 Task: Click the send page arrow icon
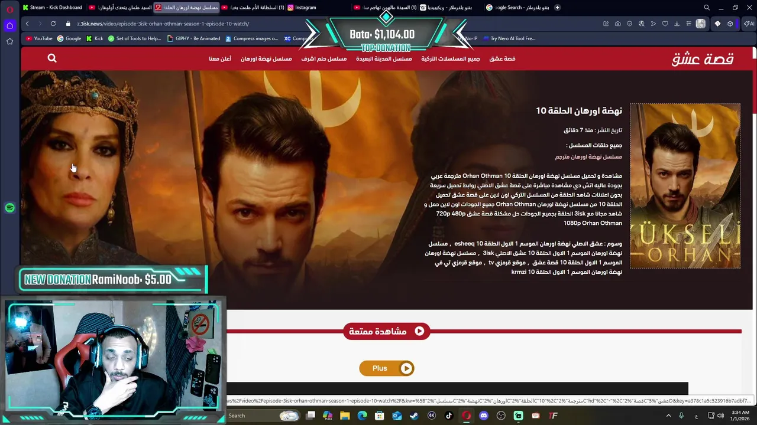[x=653, y=24]
